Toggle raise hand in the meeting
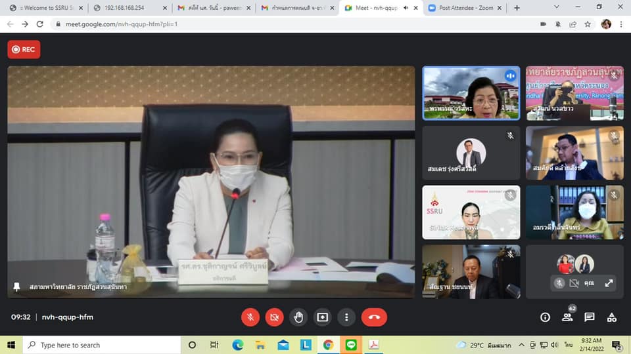This screenshot has height=354, width=631. [x=298, y=317]
